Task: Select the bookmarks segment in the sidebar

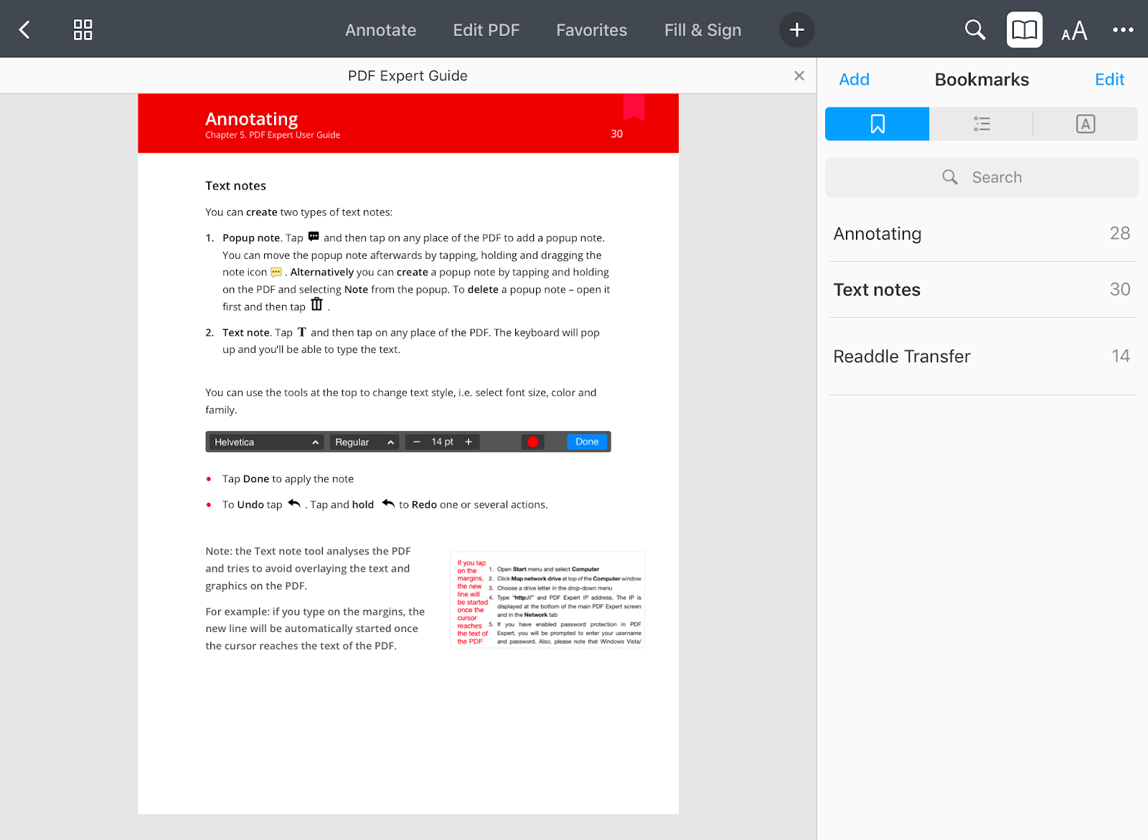Action: (x=877, y=124)
